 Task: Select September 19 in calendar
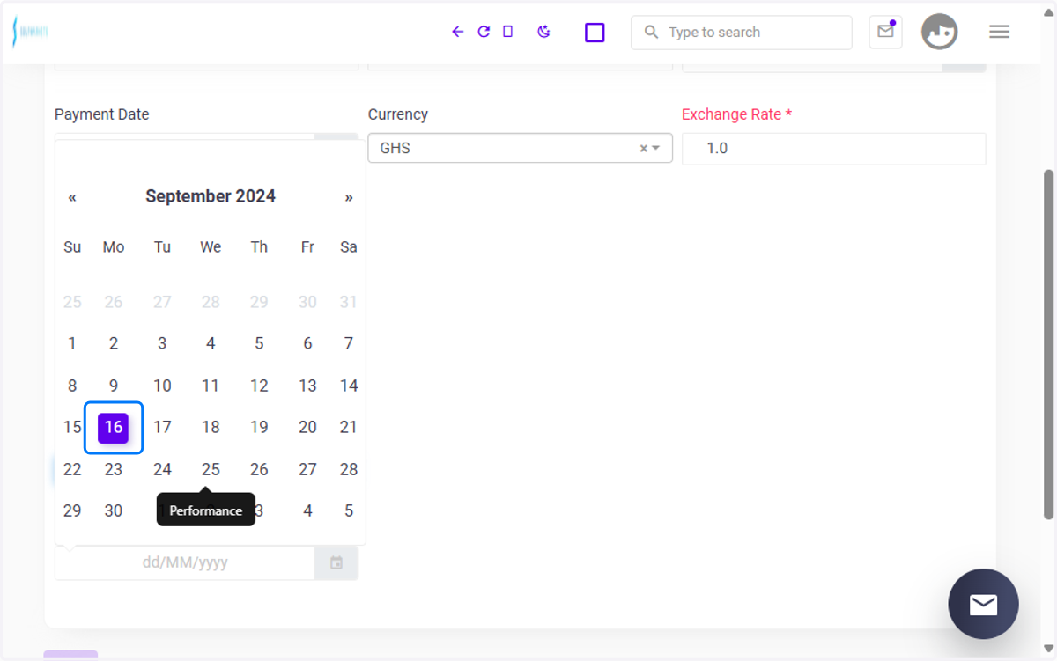[x=259, y=427]
